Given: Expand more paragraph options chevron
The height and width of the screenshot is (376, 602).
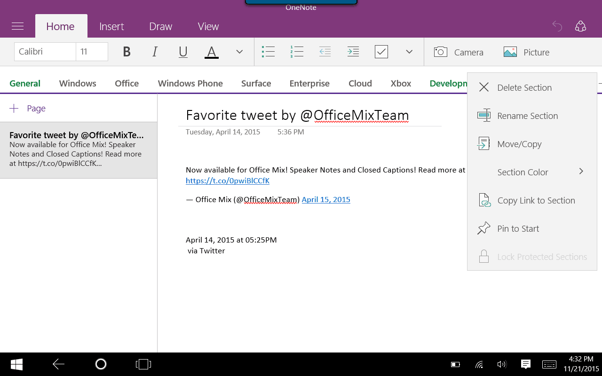Looking at the screenshot, I should coord(409,52).
